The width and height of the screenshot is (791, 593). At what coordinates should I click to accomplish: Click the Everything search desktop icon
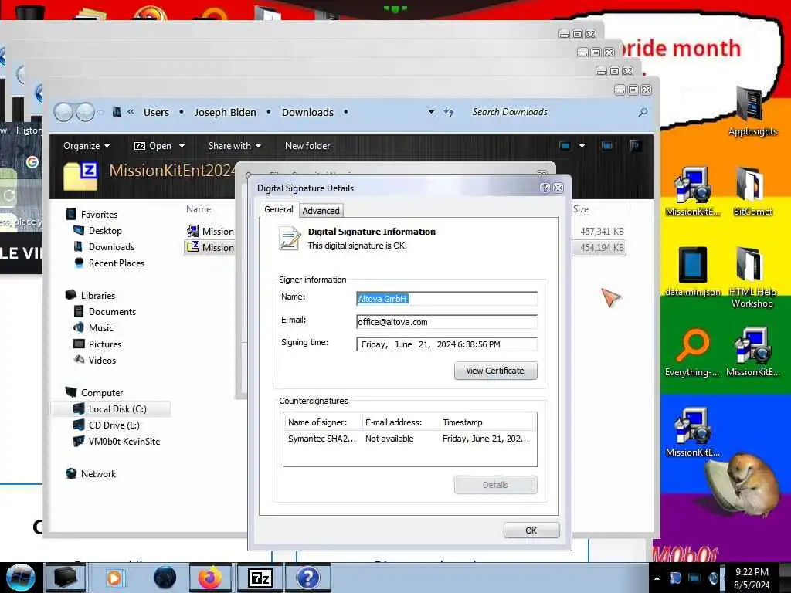(692, 352)
